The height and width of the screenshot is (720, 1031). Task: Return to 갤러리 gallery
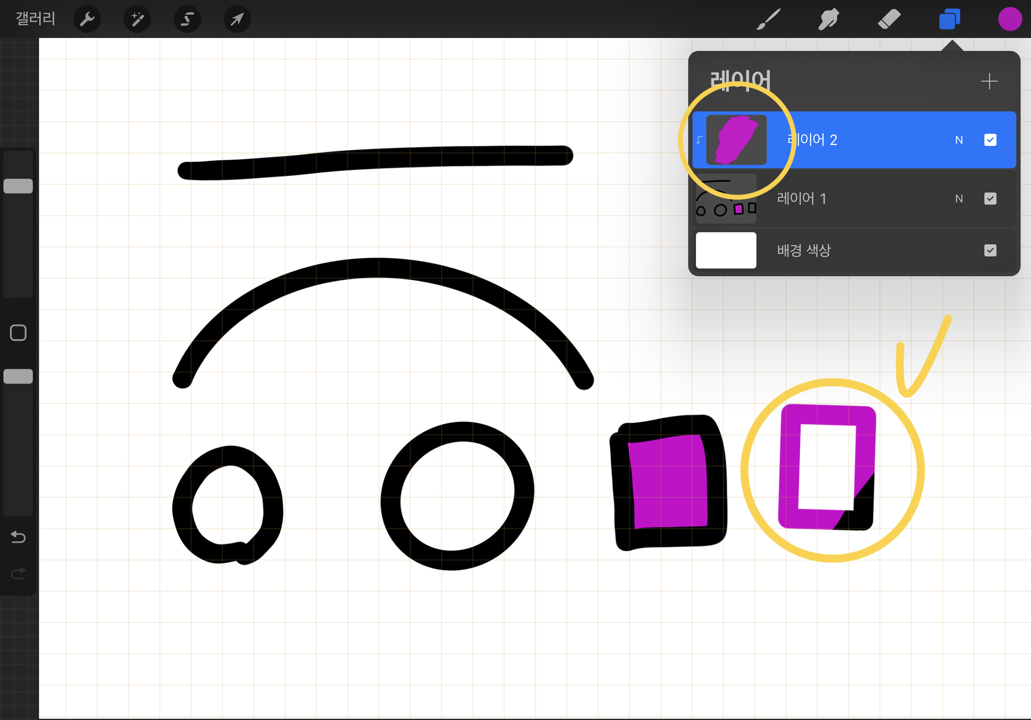[x=35, y=19]
